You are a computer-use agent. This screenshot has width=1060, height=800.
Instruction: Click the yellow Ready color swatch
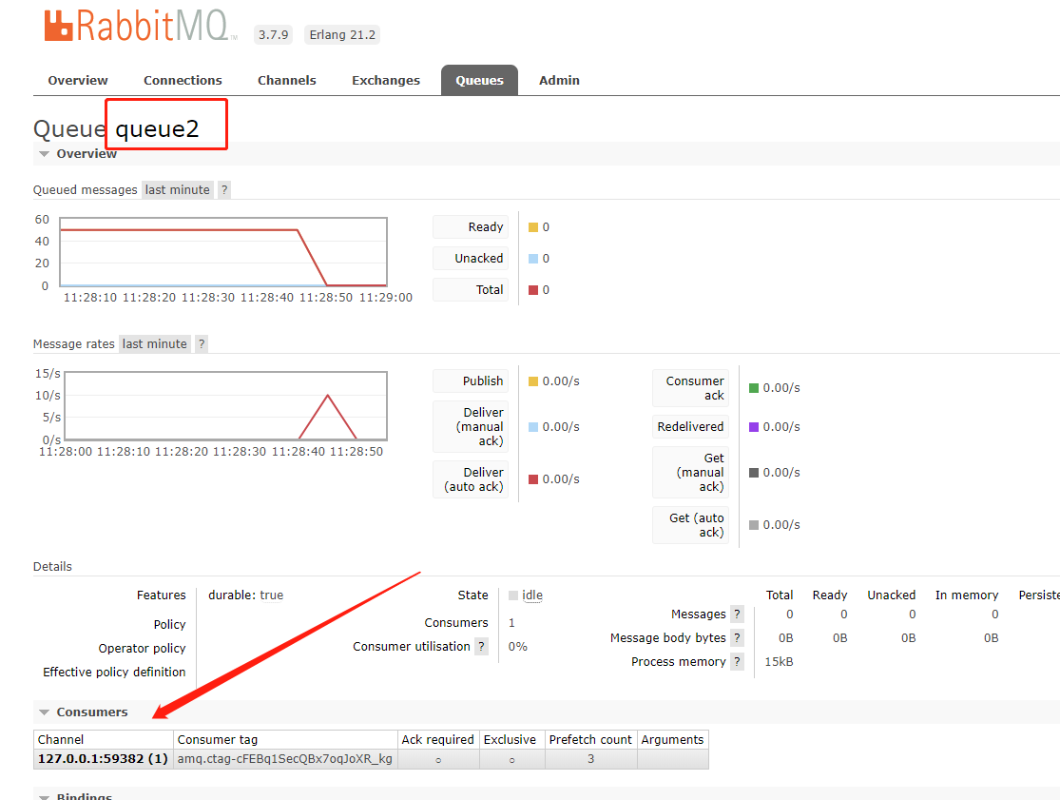[x=533, y=227]
